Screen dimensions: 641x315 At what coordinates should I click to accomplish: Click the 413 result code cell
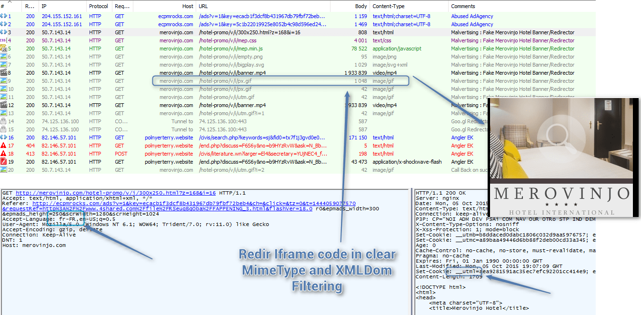click(x=30, y=154)
